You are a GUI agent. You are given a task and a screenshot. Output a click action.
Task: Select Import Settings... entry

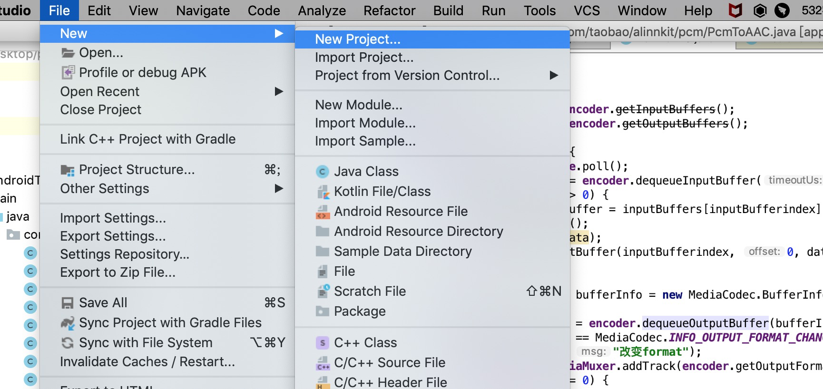[x=167, y=218]
